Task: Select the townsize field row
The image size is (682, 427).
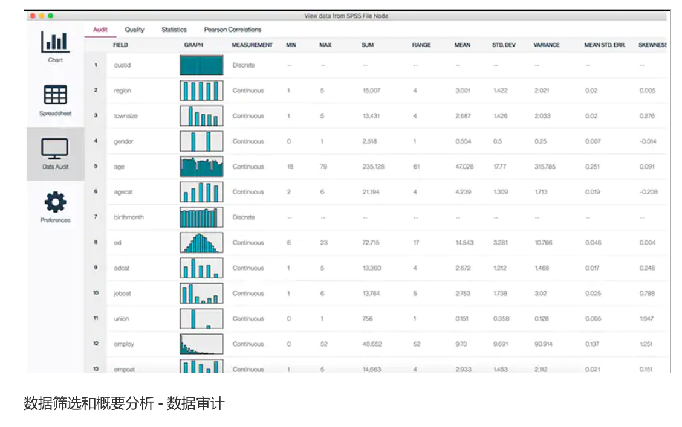Action: (126, 116)
